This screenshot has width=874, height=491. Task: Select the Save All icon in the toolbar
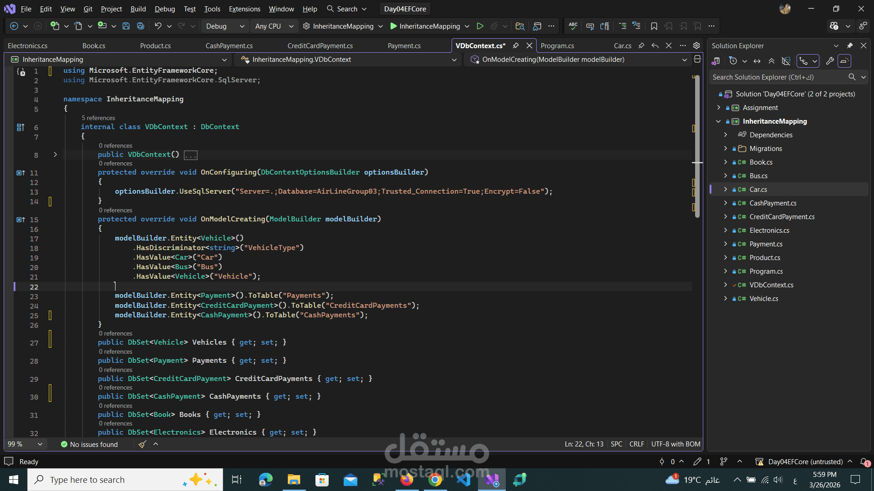(x=140, y=26)
